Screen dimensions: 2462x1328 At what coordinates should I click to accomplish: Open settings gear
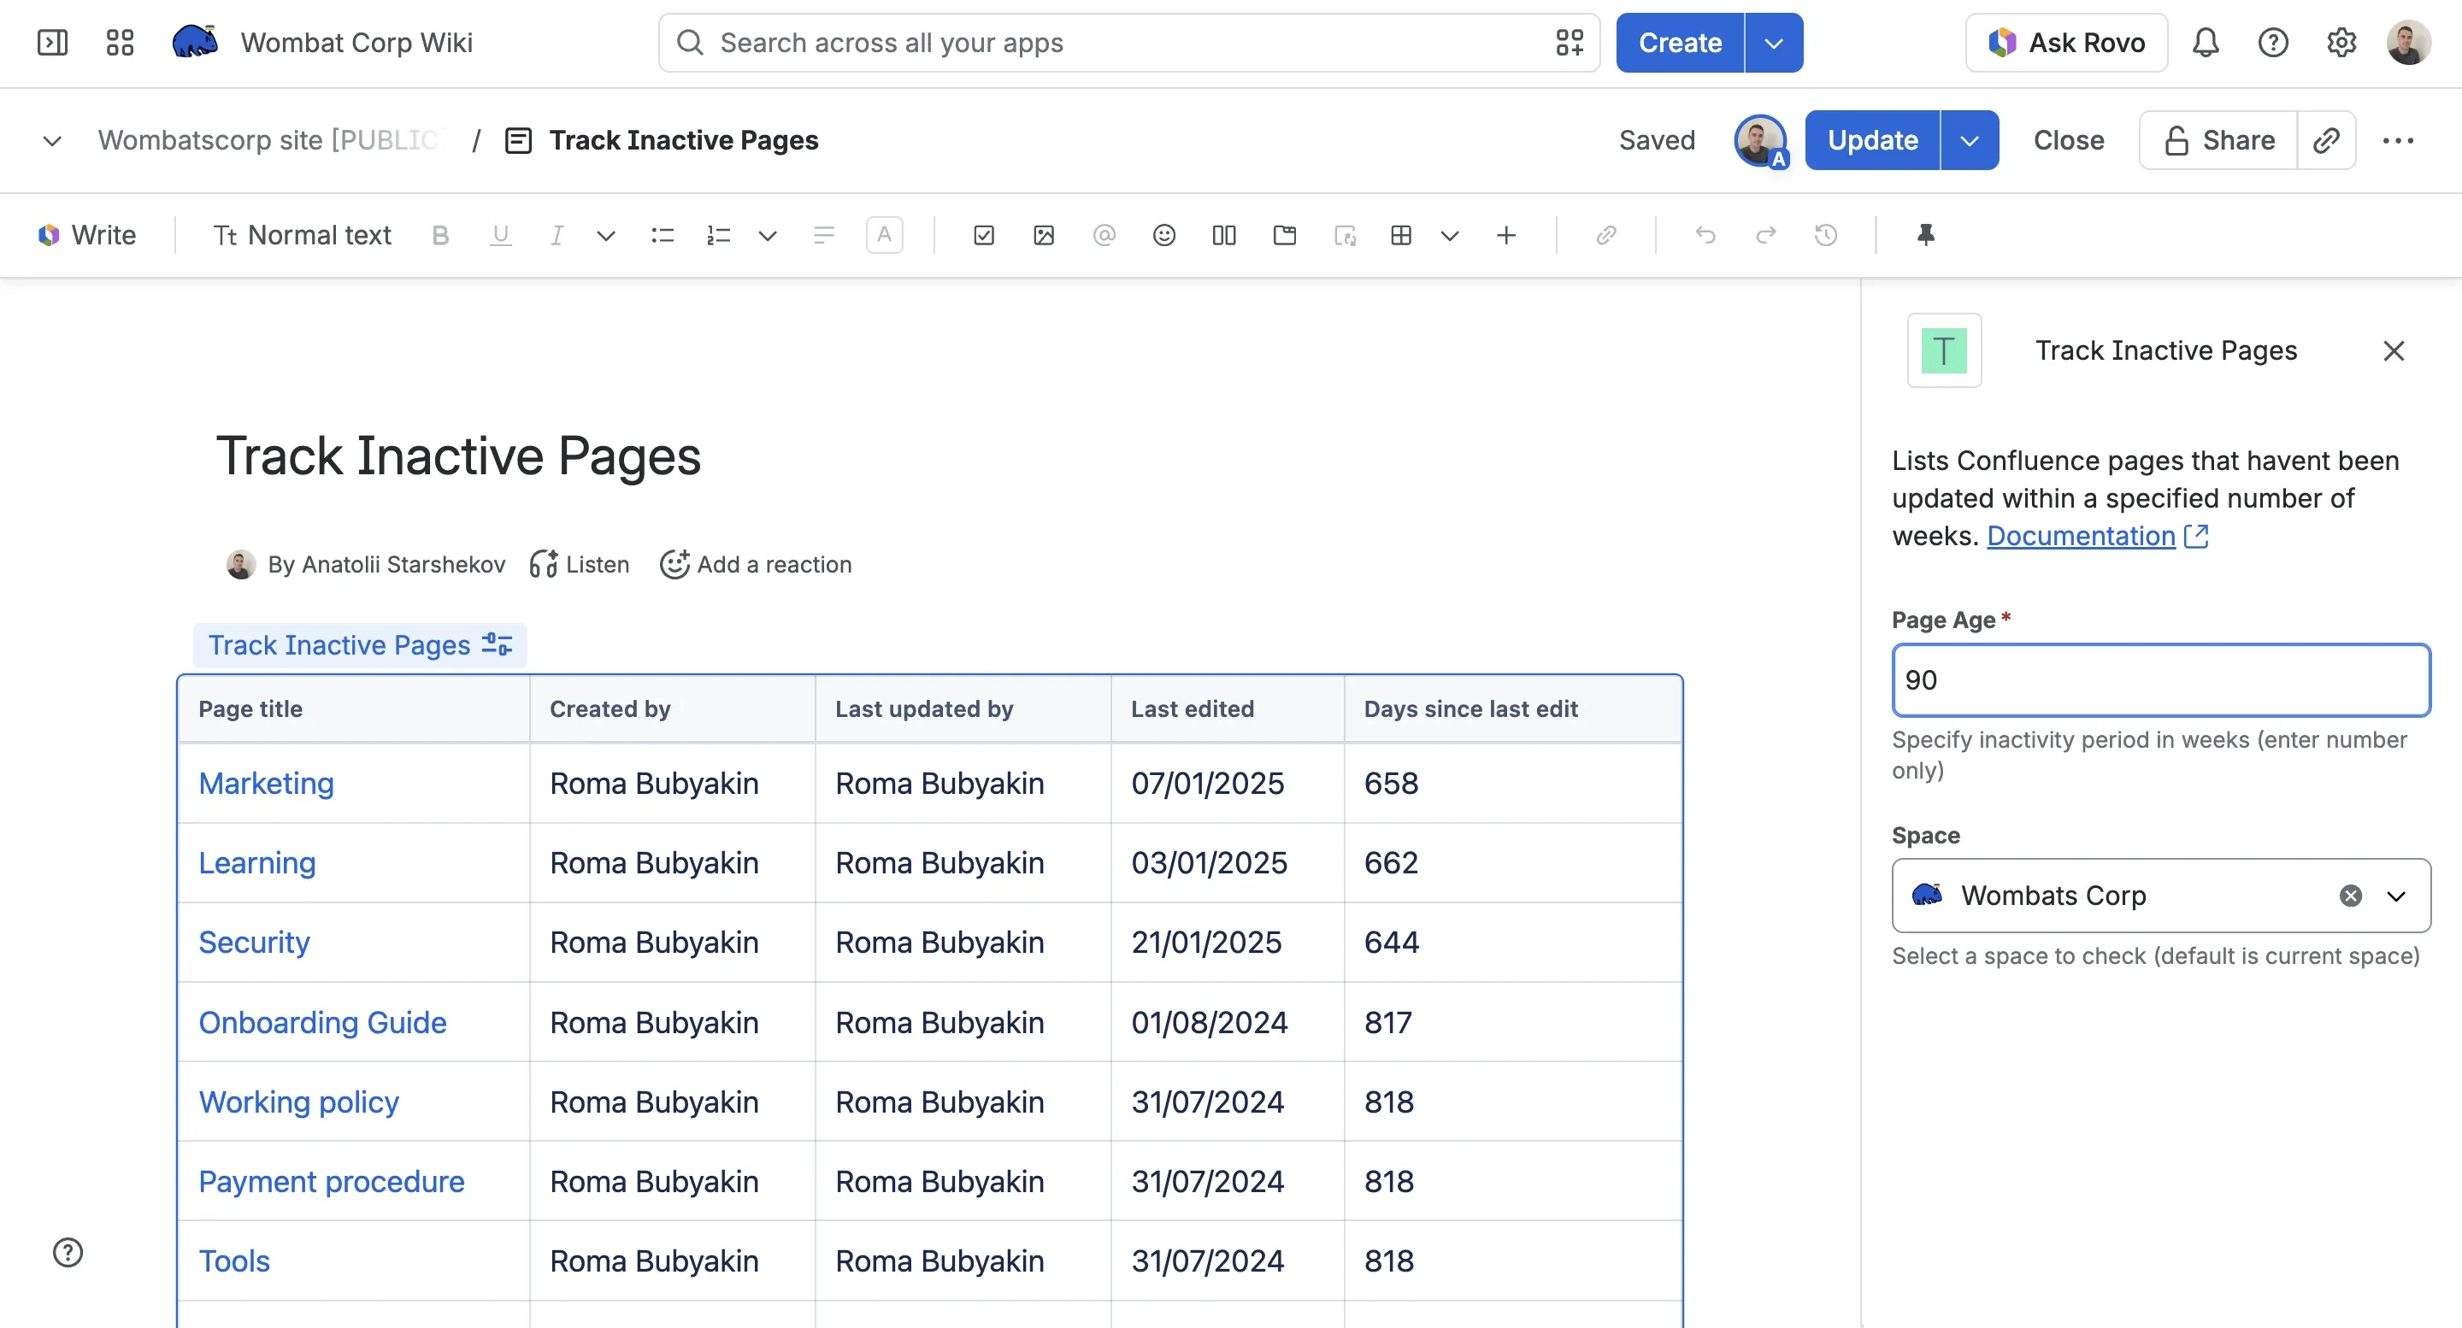pos(2341,43)
